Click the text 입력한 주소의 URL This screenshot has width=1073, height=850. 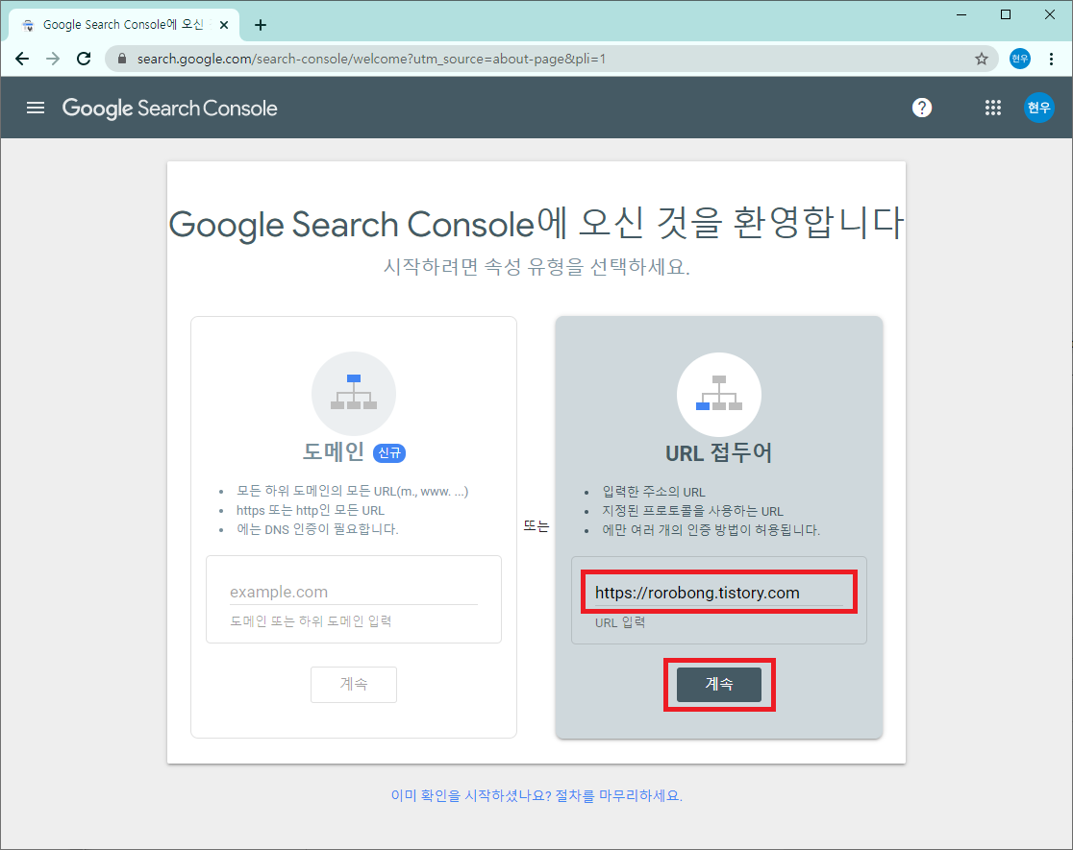coord(654,492)
